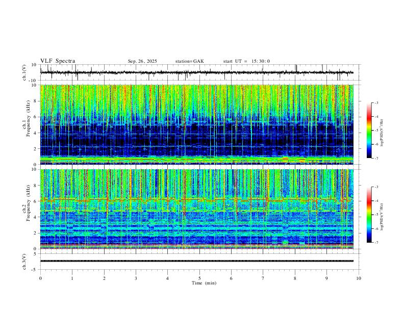Image resolution: width=404 pixels, height=312 pixels.
Task: Click the "ch.1(V)" axis label
Action: click(x=24, y=72)
